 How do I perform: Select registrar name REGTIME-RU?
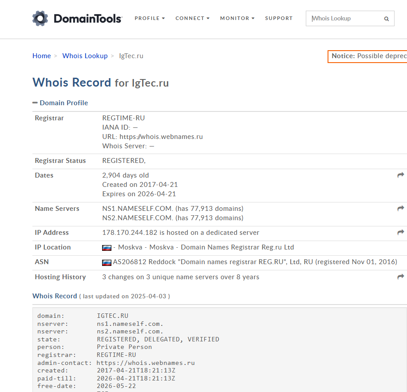tap(123, 118)
